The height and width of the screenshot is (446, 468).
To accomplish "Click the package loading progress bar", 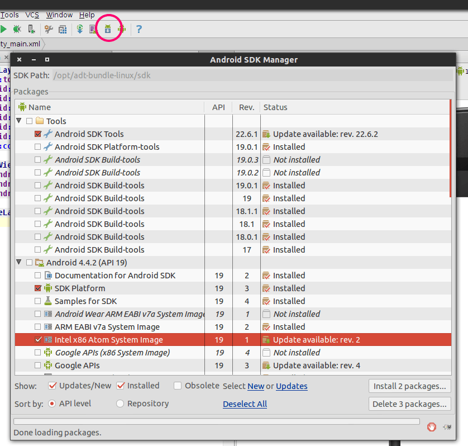I will pos(217,421).
